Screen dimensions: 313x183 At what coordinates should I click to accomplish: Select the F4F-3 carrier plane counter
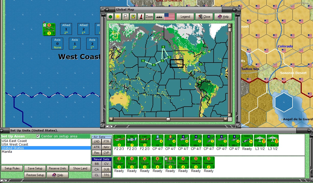click(183, 141)
